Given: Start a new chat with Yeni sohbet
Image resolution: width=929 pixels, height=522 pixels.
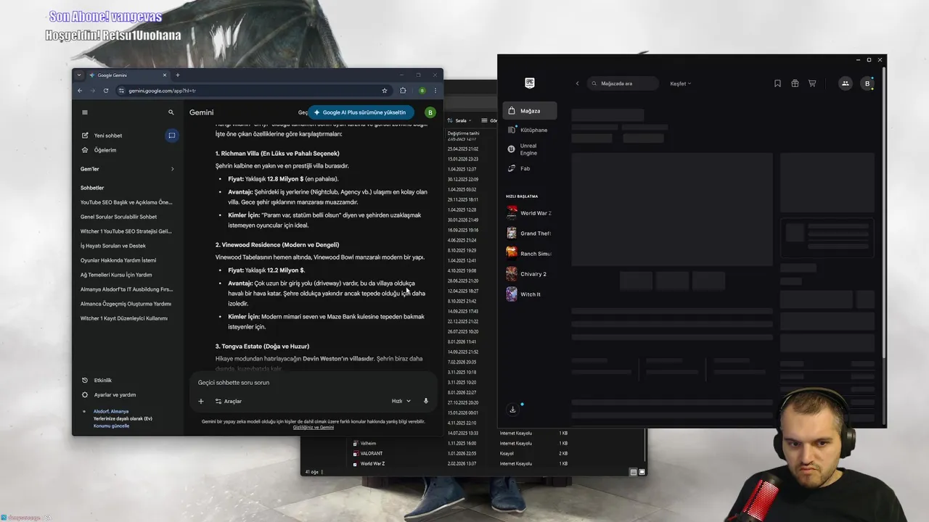Looking at the screenshot, I should 102,136.
